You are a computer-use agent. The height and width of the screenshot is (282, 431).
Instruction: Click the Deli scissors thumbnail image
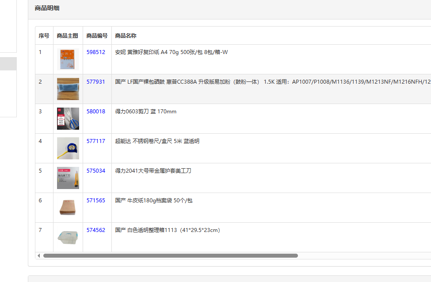point(68,119)
